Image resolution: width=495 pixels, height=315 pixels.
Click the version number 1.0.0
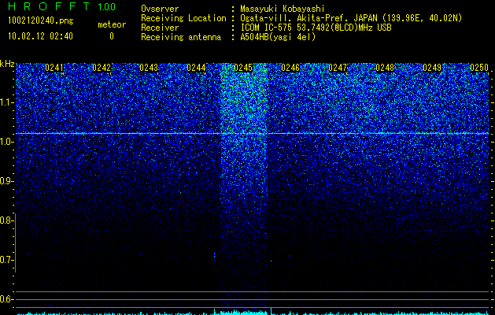click(x=106, y=7)
